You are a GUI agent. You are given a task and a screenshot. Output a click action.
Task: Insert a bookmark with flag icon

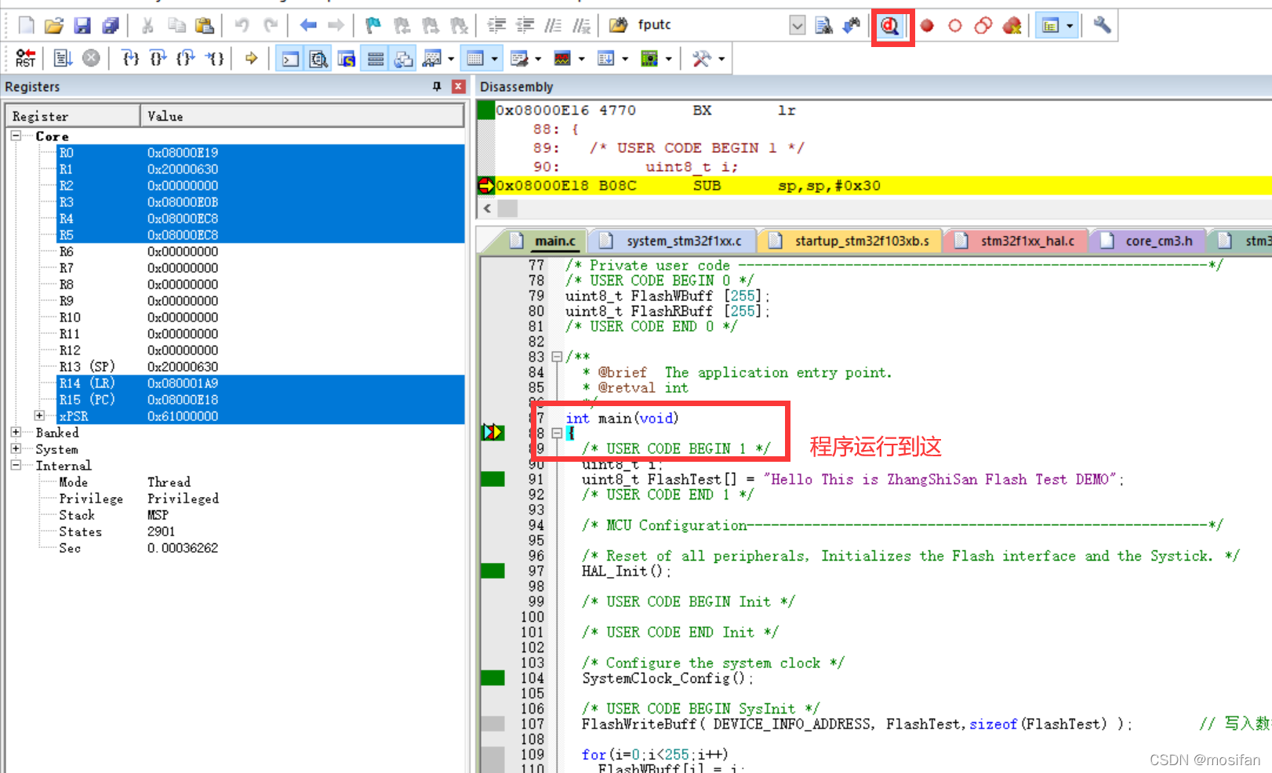pyautogui.click(x=373, y=25)
